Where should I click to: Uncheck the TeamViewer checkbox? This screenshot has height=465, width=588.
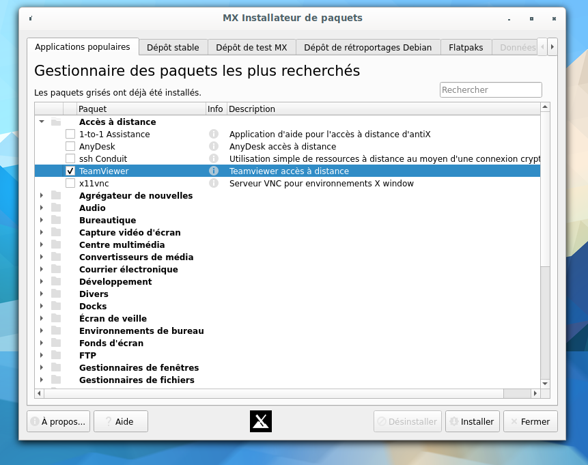(x=70, y=171)
